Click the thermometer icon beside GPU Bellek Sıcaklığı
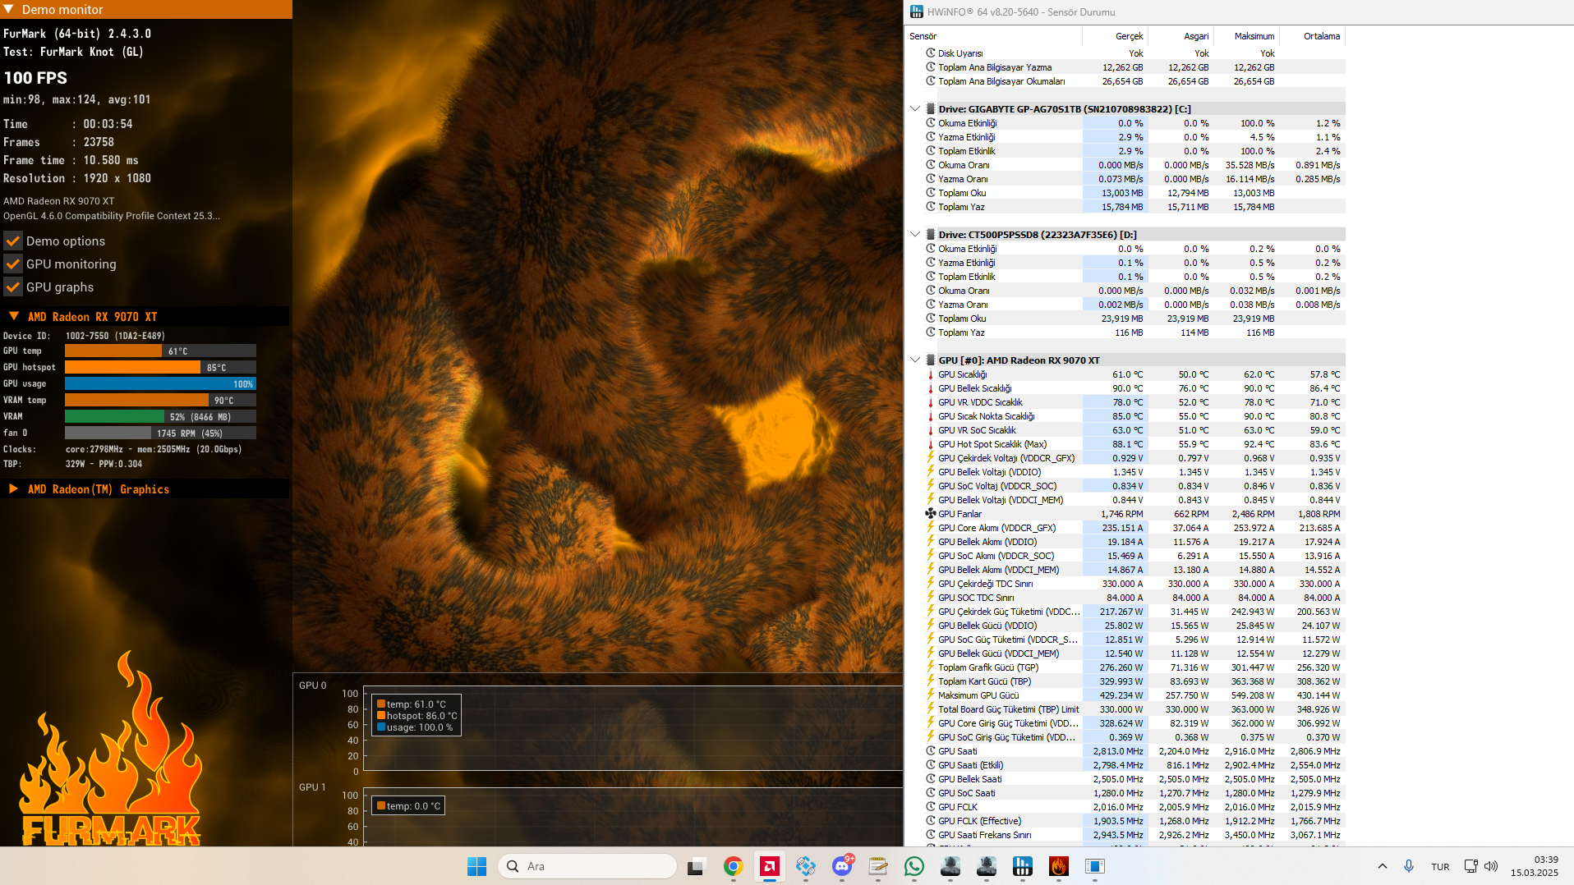The height and width of the screenshot is (885, 1574). (931, 388)
